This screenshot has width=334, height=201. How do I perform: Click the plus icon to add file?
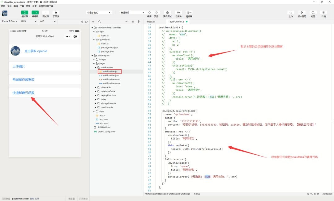pyautogui.click(x=93, y=22)
